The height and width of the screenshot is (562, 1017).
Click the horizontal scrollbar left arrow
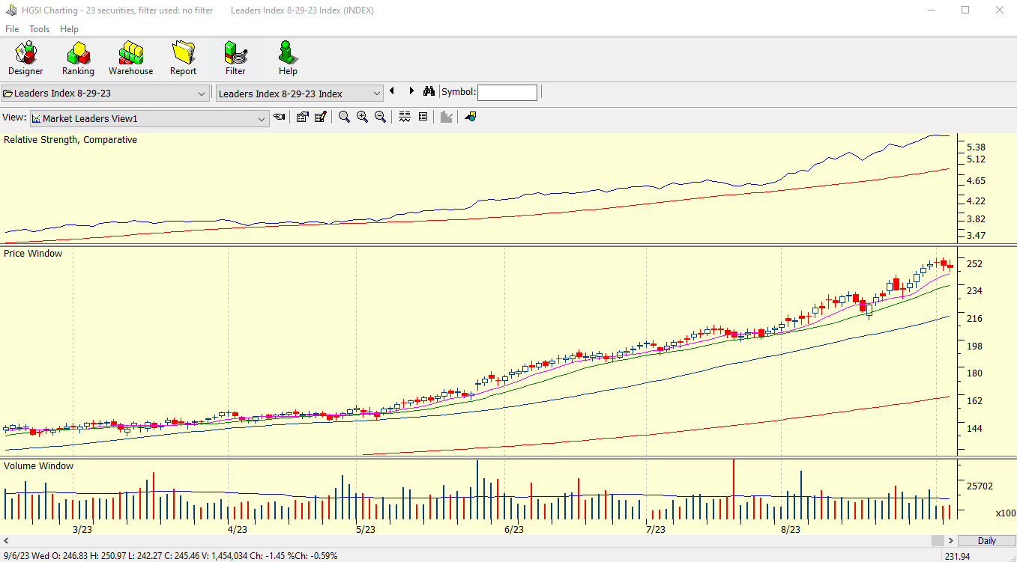(x=7, y=540)
